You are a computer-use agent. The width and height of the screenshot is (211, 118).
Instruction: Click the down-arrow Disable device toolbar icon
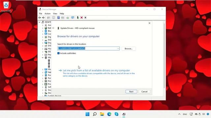[x=85, y=18]
